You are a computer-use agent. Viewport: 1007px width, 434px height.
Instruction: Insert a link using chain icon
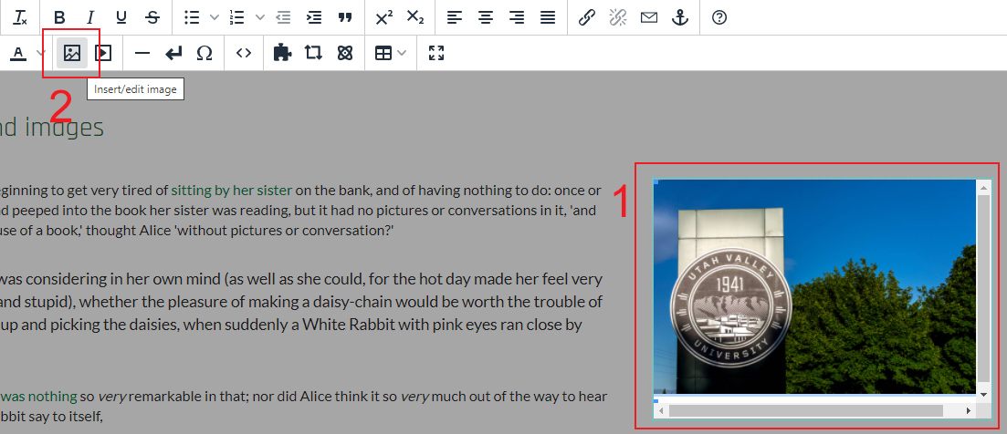point(587,17)
